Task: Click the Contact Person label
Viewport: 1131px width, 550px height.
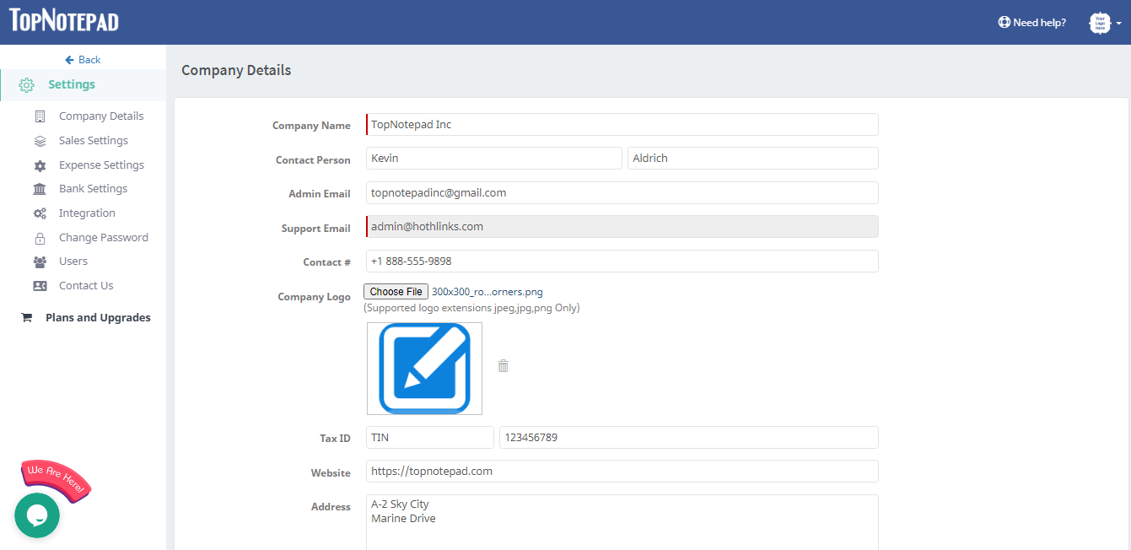Action: point(313,160)
